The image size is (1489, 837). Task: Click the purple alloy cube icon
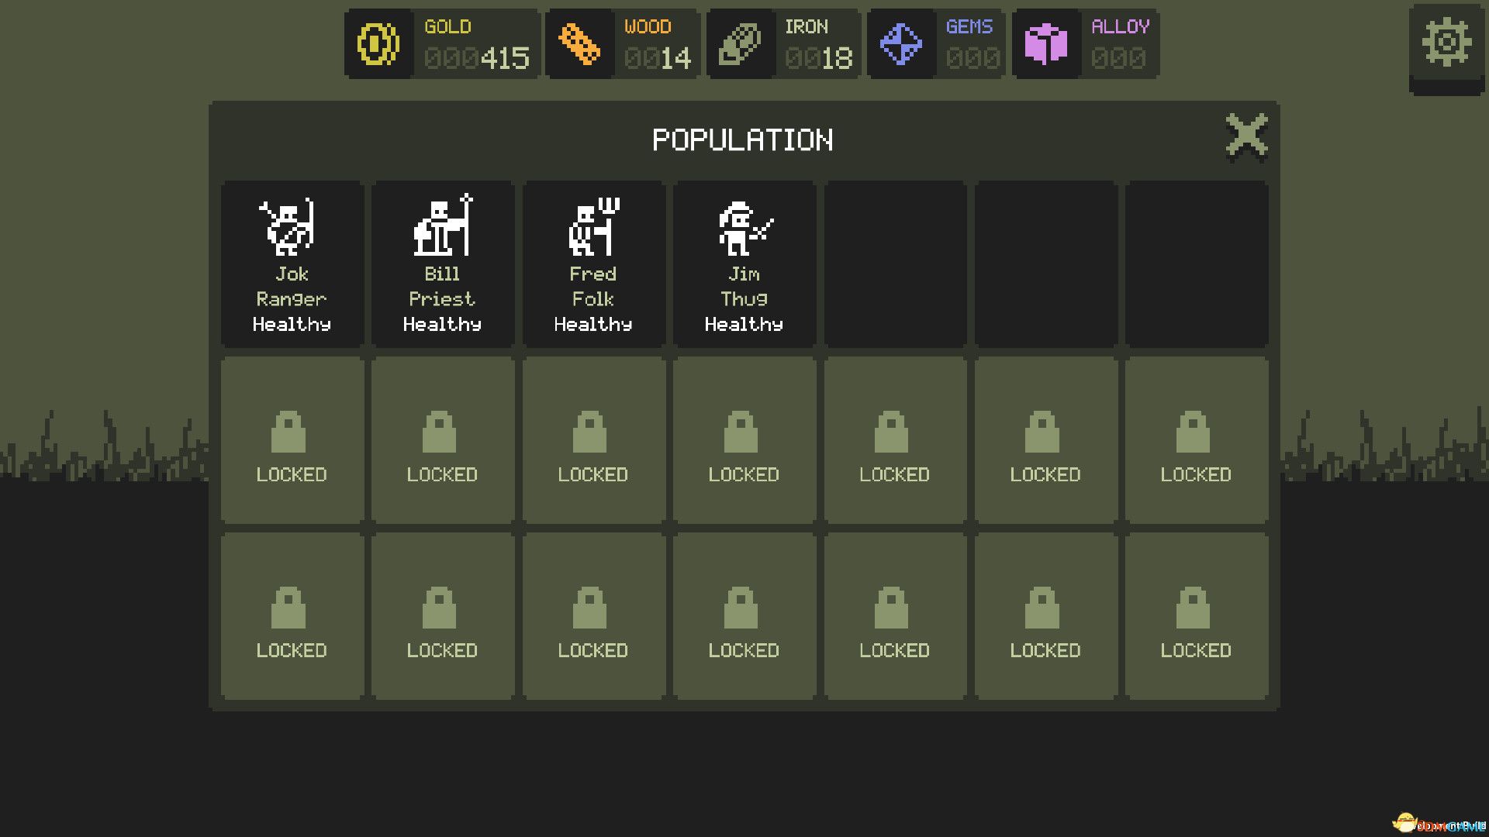[x=1045, y=43]
